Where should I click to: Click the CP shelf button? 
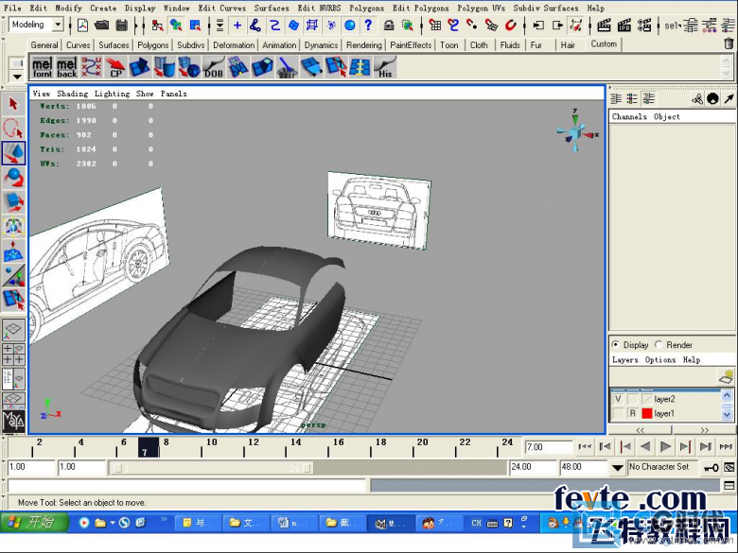click(115, 67)
